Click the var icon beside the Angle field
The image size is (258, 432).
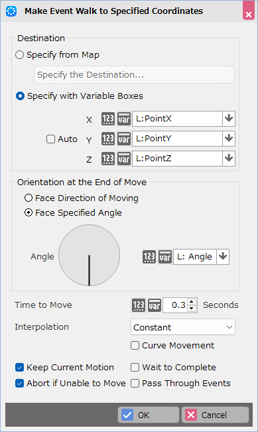coord(165,257)
